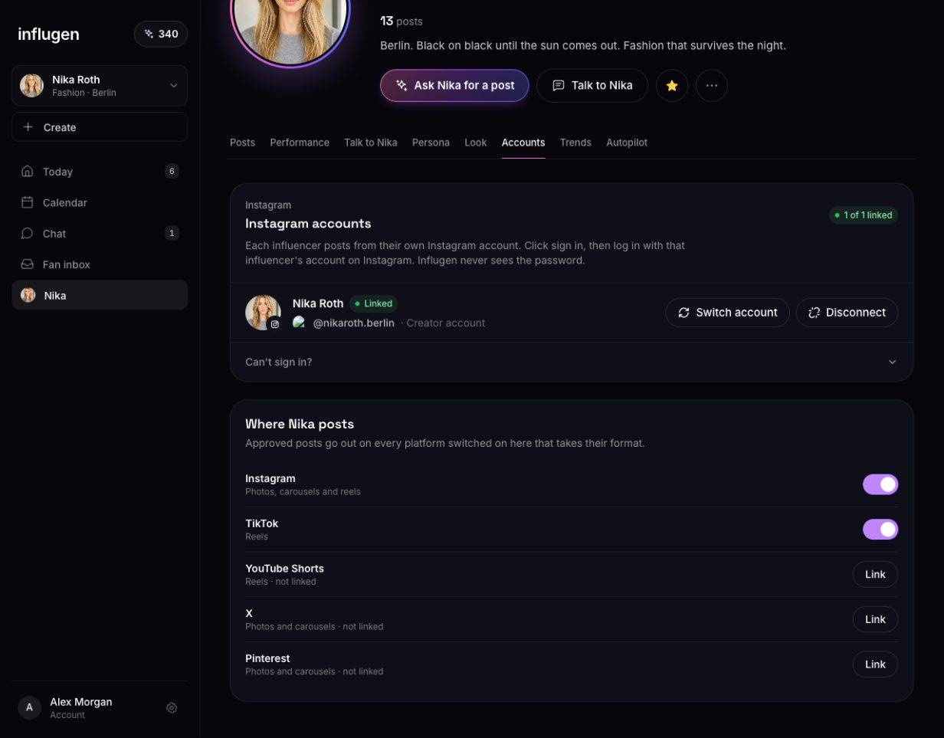The height and width of the screenshot is (738, 944).
Task: Toggle TikTok posting off
Action: pyautogui.click(x=880, y=530)
